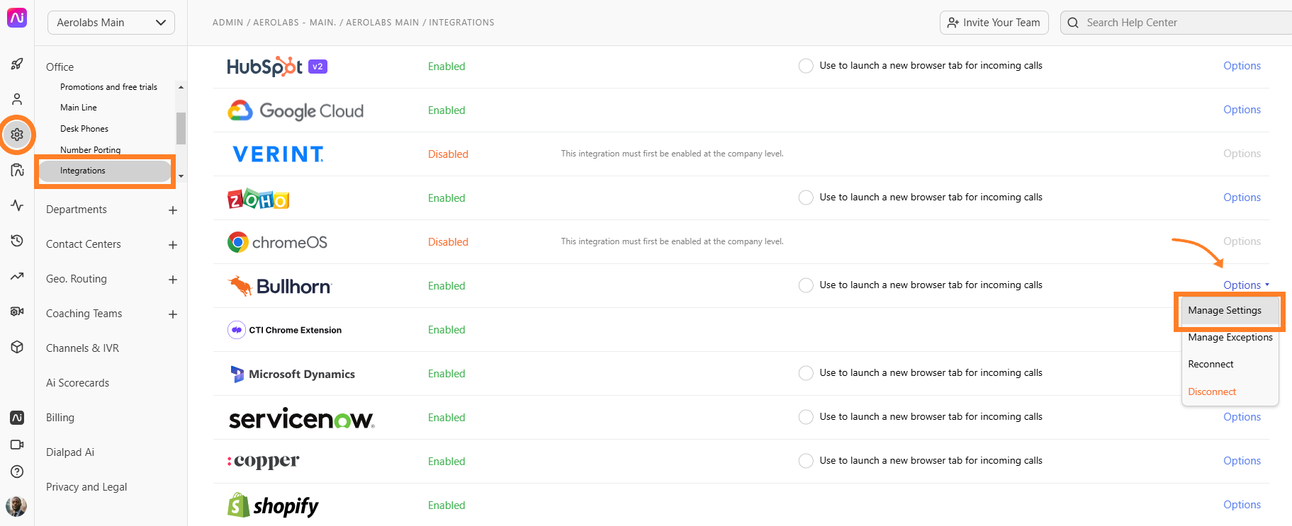1292x526 pixels.
Task: Expand the Coaching Teams section plus
Action: (x=172, y=314)
